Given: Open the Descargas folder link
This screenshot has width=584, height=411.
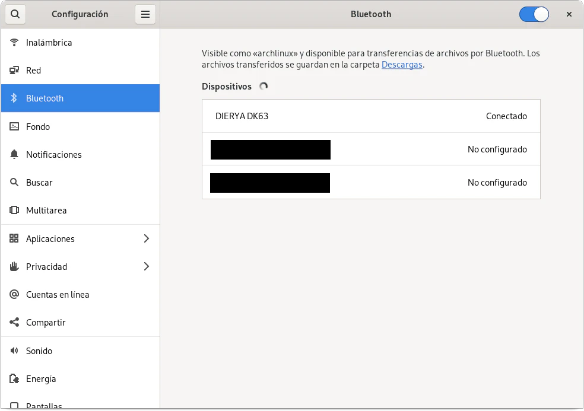Looking at the screenshot, I should [x=402, y=65].
